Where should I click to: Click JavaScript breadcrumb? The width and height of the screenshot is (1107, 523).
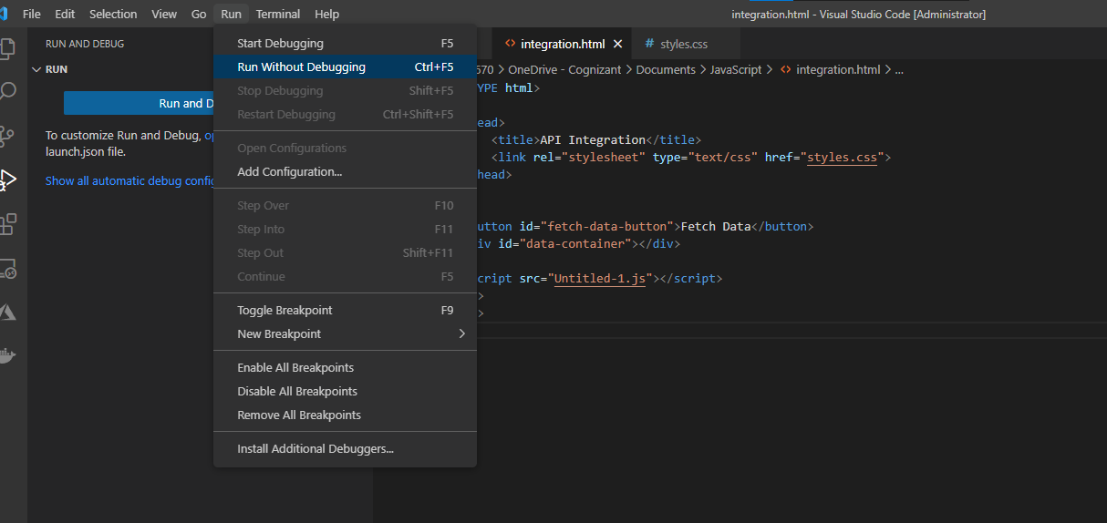click(736, 69)
